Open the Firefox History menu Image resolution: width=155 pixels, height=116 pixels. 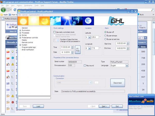19,5
